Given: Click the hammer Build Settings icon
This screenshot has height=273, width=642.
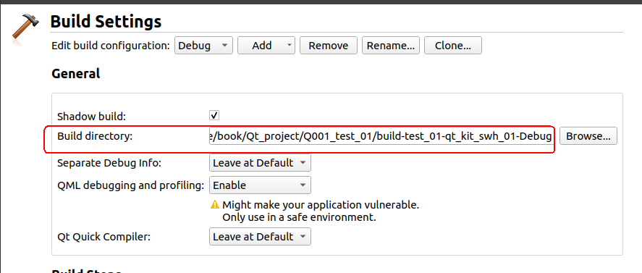Looking at the screenshot, I should [25, 28].
